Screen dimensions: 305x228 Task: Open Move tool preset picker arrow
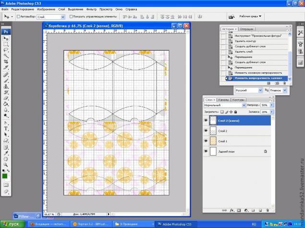[x=12, y=17]
